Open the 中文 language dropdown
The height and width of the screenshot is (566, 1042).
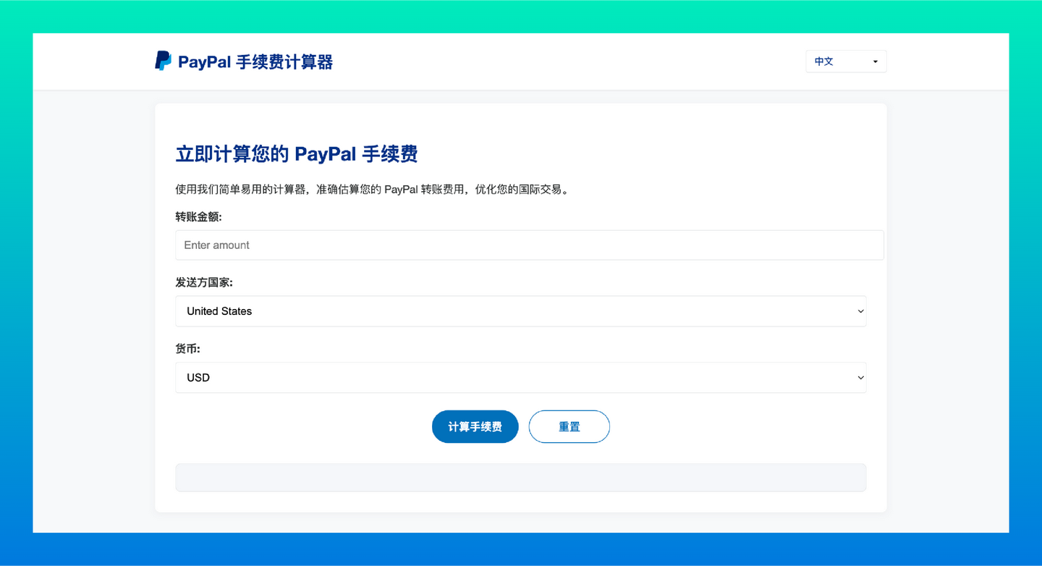[x=845, y=62]
